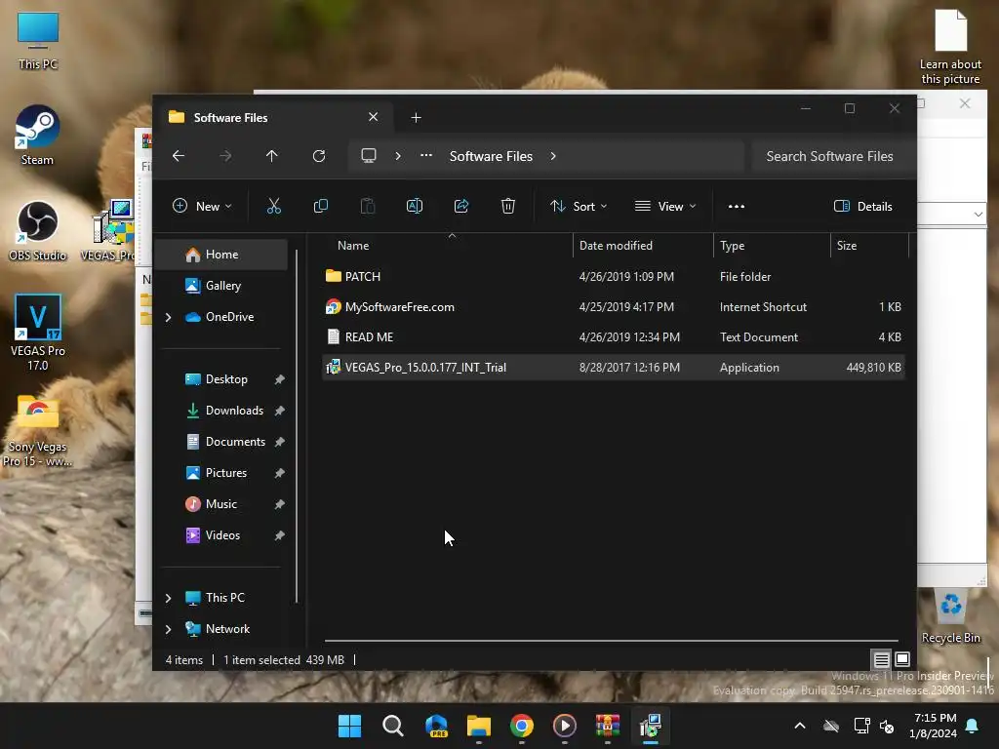999x749 pixels.
Task: Open taskbar Search
Action: click(392, 726)
